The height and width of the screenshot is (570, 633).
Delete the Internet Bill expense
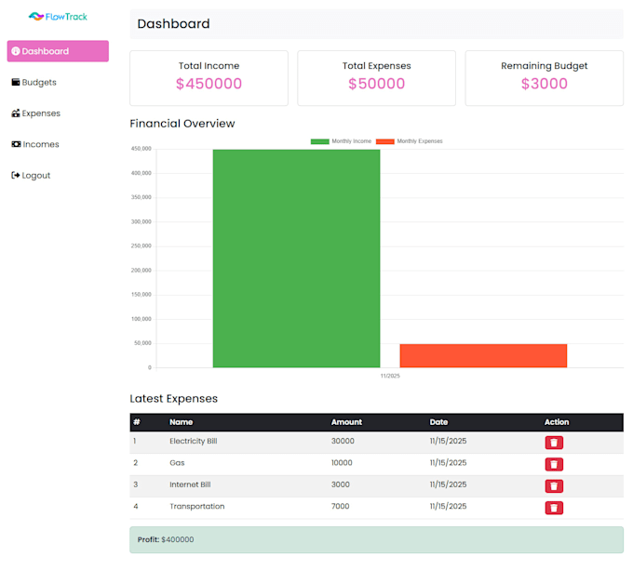[554, 486]
